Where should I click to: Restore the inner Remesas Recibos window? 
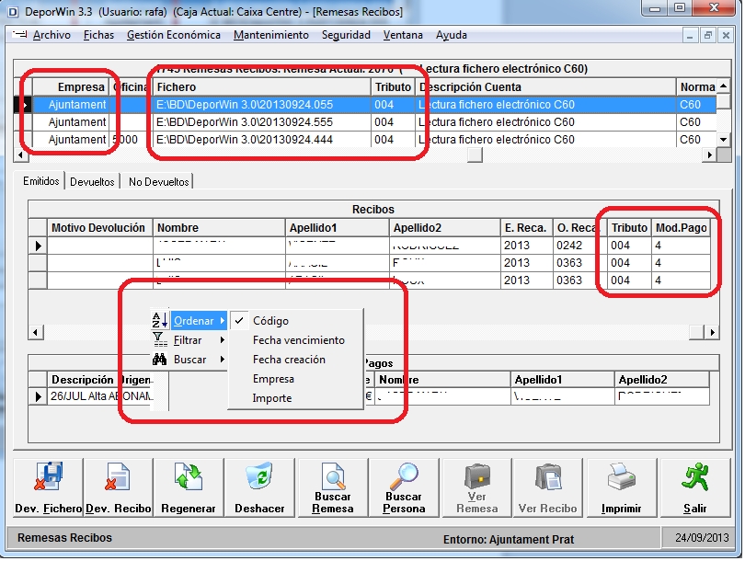pyautogui.click(x=708, y=35)
